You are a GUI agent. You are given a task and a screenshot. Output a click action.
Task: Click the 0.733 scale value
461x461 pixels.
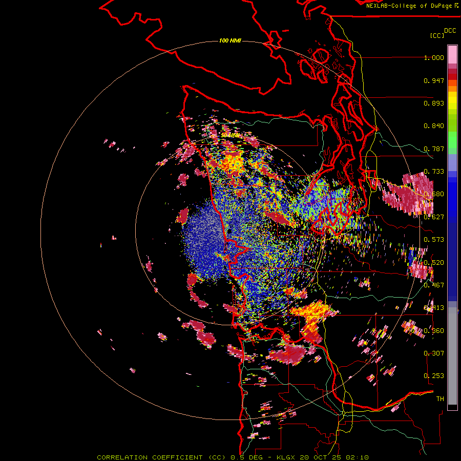(434, 172)
